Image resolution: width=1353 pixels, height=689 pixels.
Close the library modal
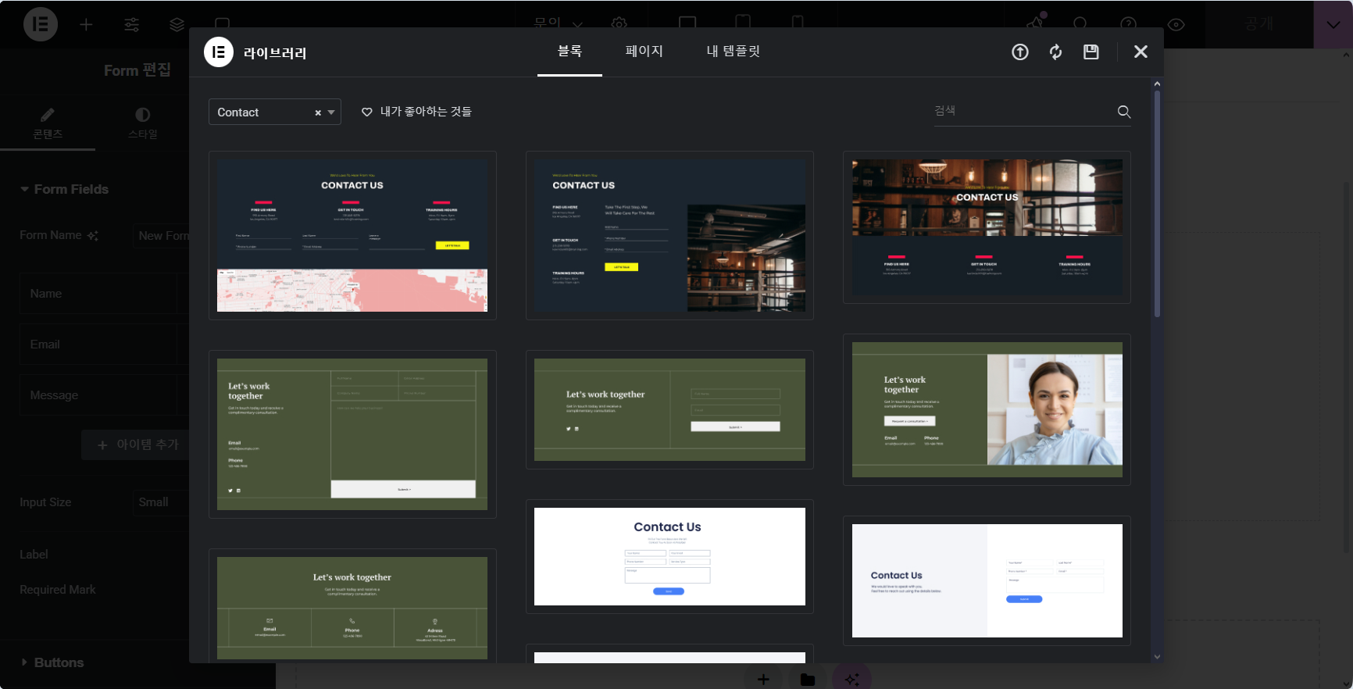click(x=1141, y=52)
